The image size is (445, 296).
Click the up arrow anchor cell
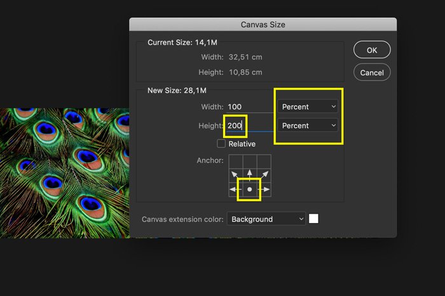click(x=250, y=174)
